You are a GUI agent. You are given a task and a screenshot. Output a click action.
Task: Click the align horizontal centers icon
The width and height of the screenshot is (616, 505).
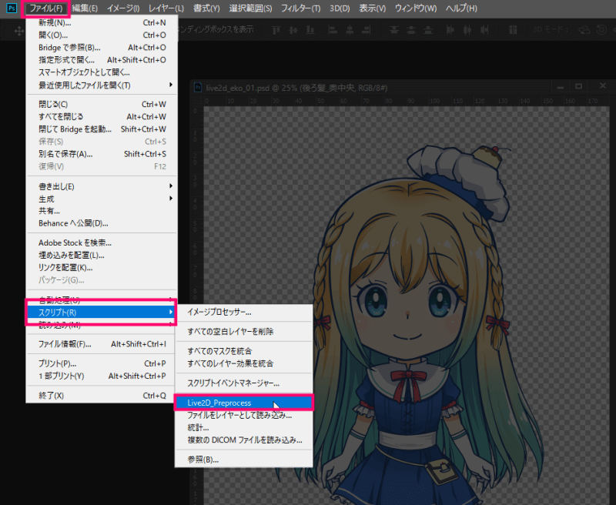tap(350, 30)
